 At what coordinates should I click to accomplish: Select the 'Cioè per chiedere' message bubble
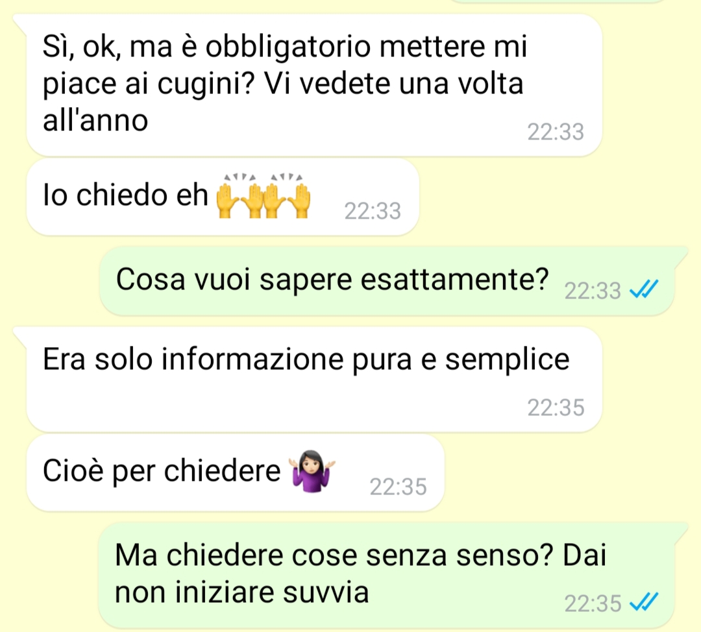point(236,472)
